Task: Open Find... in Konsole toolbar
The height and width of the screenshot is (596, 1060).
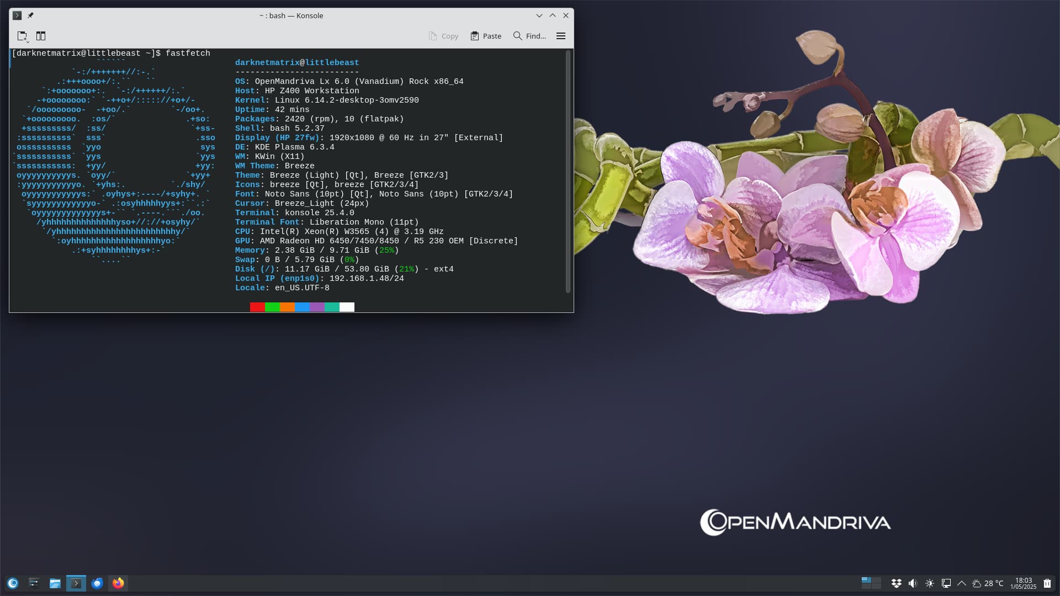Action: (529, 36)
